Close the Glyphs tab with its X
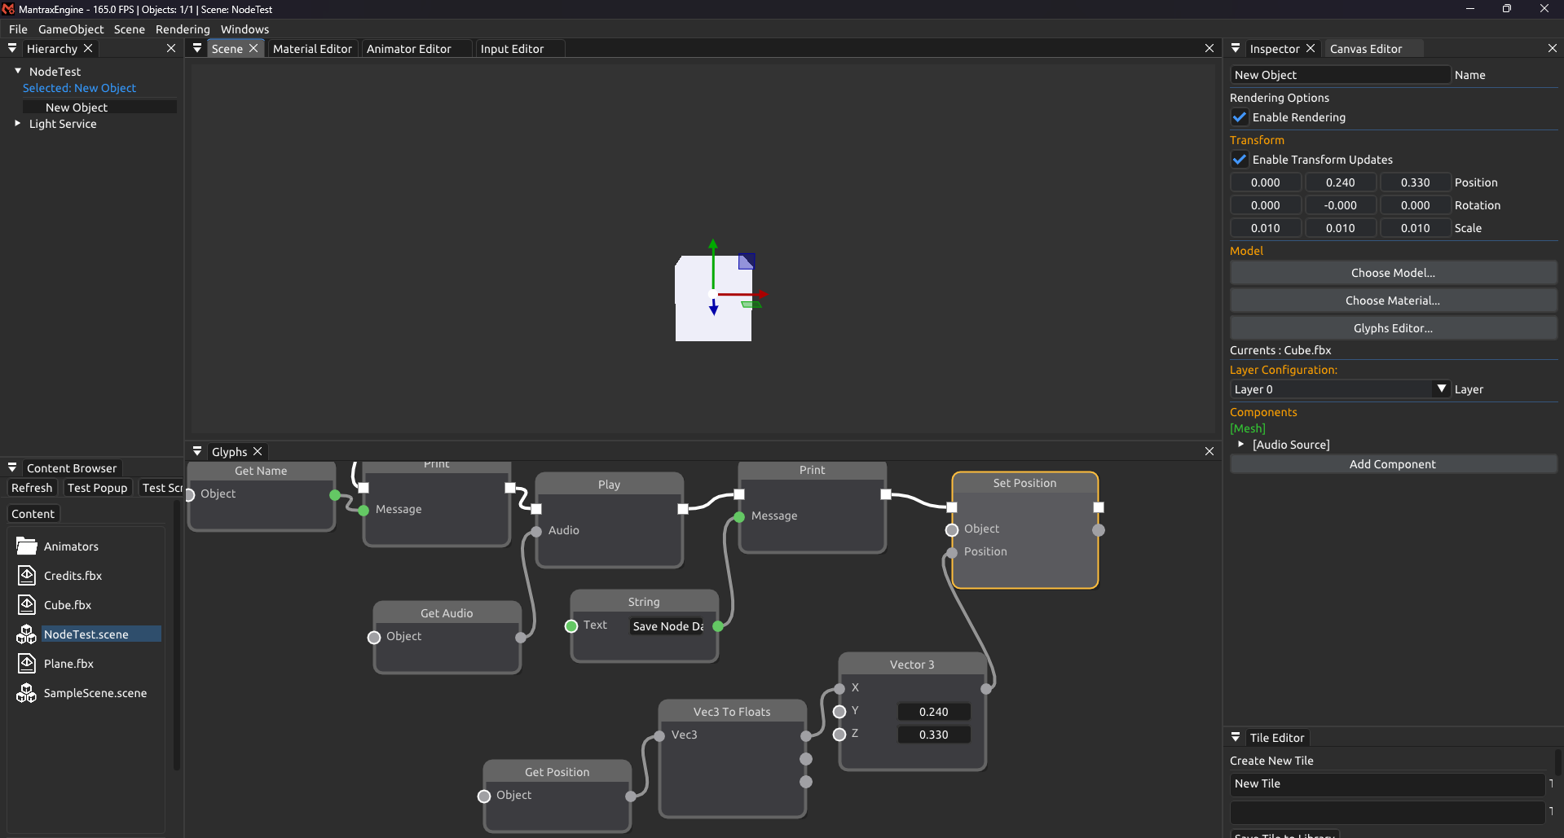The image size is (1564, 838). (258, 452)
